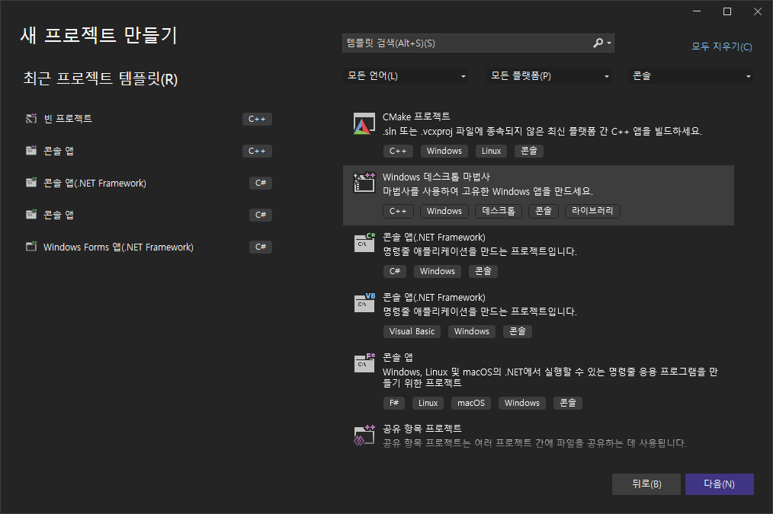
Task: Select the C# 콘솔 앱(.NET Framework) title
Action: 434,238
